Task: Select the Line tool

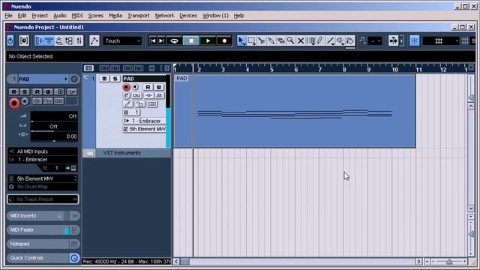Action: click(x=330, y=40)
